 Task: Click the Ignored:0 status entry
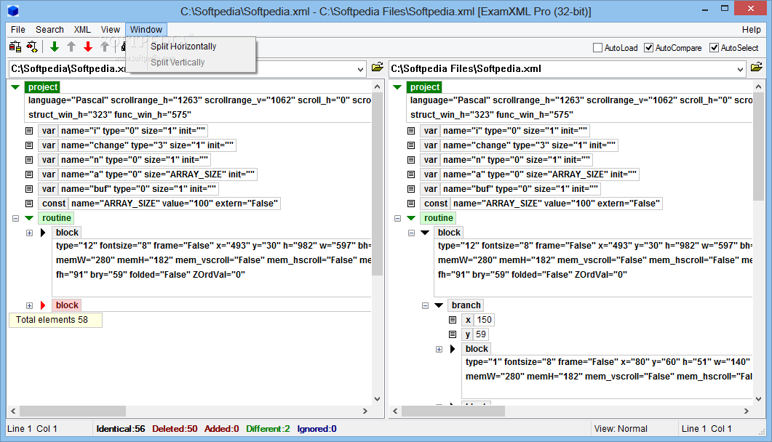click(x=317, y=429)
